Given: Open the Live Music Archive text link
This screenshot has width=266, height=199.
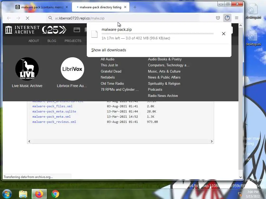Looking at the screenshot, I should pyautogui.click(x=27, y=86).
